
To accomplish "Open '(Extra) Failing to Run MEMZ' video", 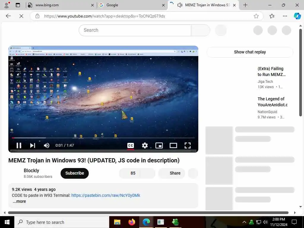I will [271, 72].
